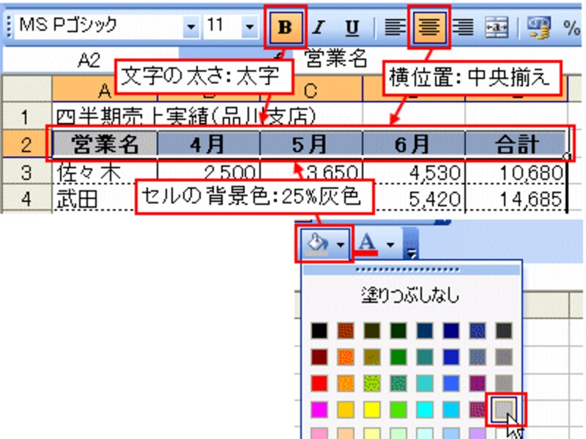The height and width of the screenshot is (439, 586).
Task: Pick the red swatch in the palette
Action: click(x=318, y=382)
